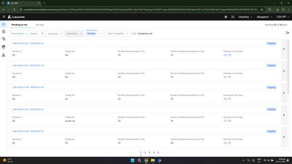Open the Process Name filter dropdown
The height and width of the screenshot is (164, 292).
pyautogui.click(x=19, y=33)
